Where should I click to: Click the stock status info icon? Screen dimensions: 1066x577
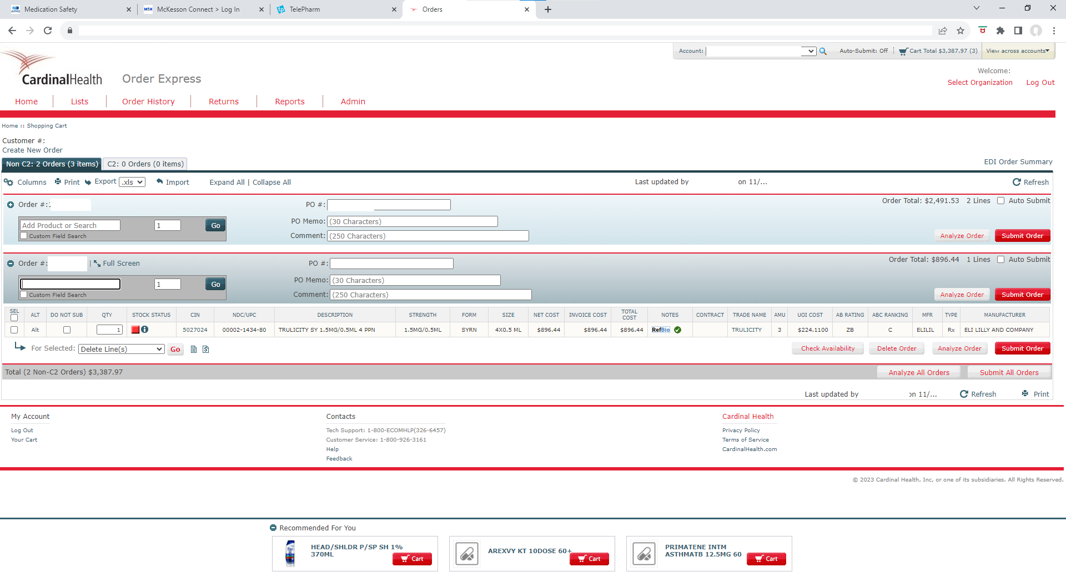tap(145, 330)
